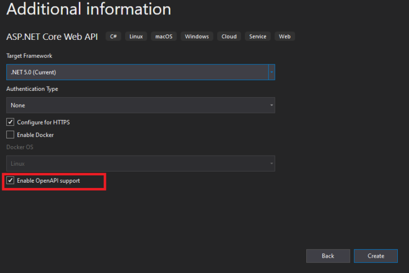The image size is (409, 273).
Task: Enable Docker checkbox
Action: click(11, 135)
